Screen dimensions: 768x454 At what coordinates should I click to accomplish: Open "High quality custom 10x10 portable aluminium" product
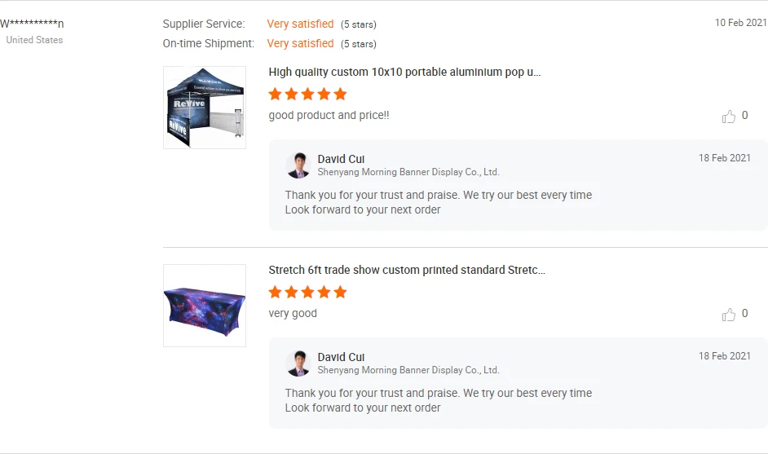[x=404, y=72]
